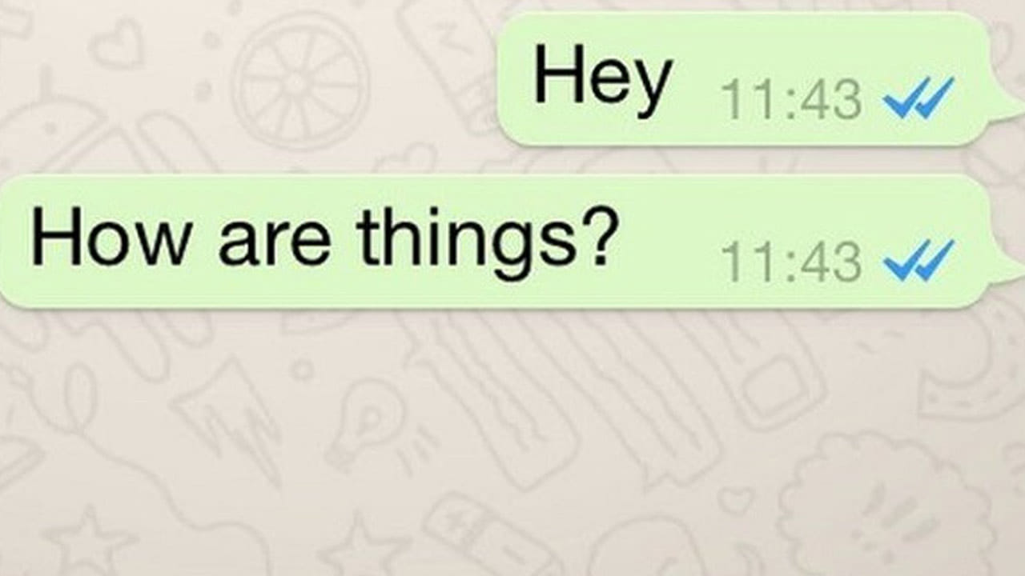
Task: Tap the blue read ticks on the Hey message
Action: click(x=918, y=98)
